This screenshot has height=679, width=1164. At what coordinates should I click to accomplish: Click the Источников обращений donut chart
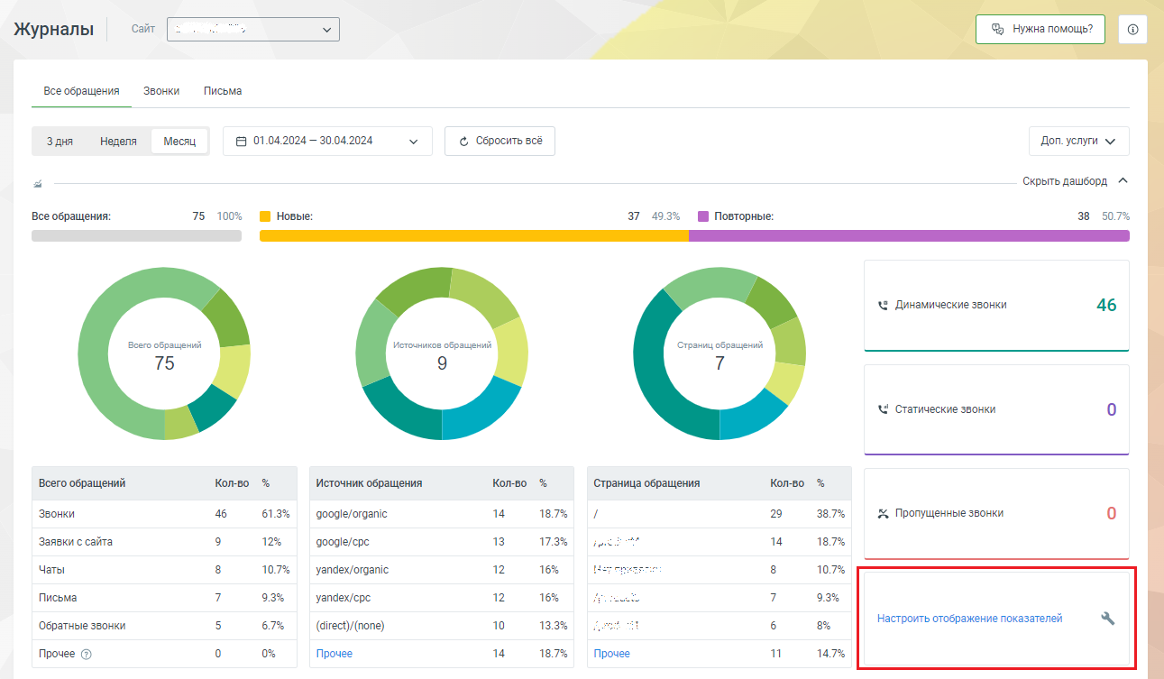(x=442, y=354)
